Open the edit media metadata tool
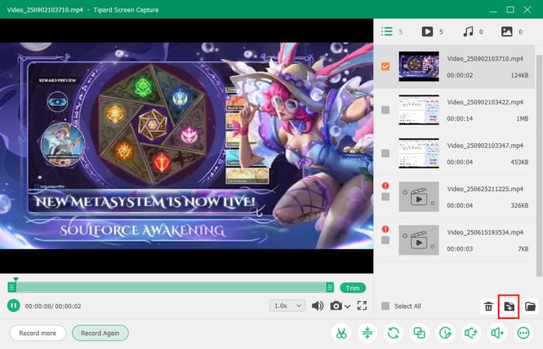543x349 pixels. coord(445,333)
